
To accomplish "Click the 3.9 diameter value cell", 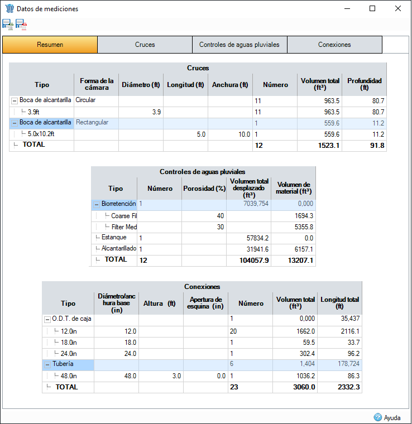I will 141,112.
